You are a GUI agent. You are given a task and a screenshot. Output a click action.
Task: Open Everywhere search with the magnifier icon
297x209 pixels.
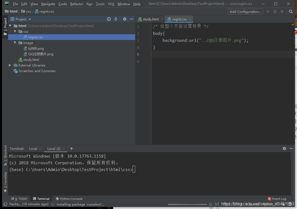(290, 12)
